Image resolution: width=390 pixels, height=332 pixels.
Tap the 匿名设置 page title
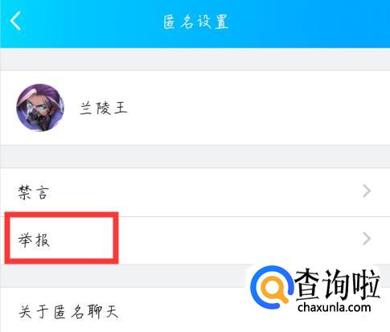coord(195,22)
